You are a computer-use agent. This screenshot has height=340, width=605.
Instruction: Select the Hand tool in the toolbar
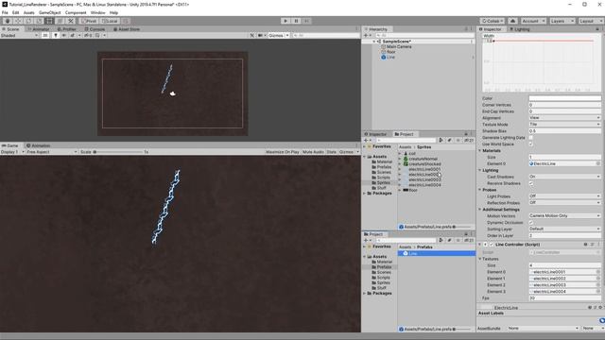[8, 21]
